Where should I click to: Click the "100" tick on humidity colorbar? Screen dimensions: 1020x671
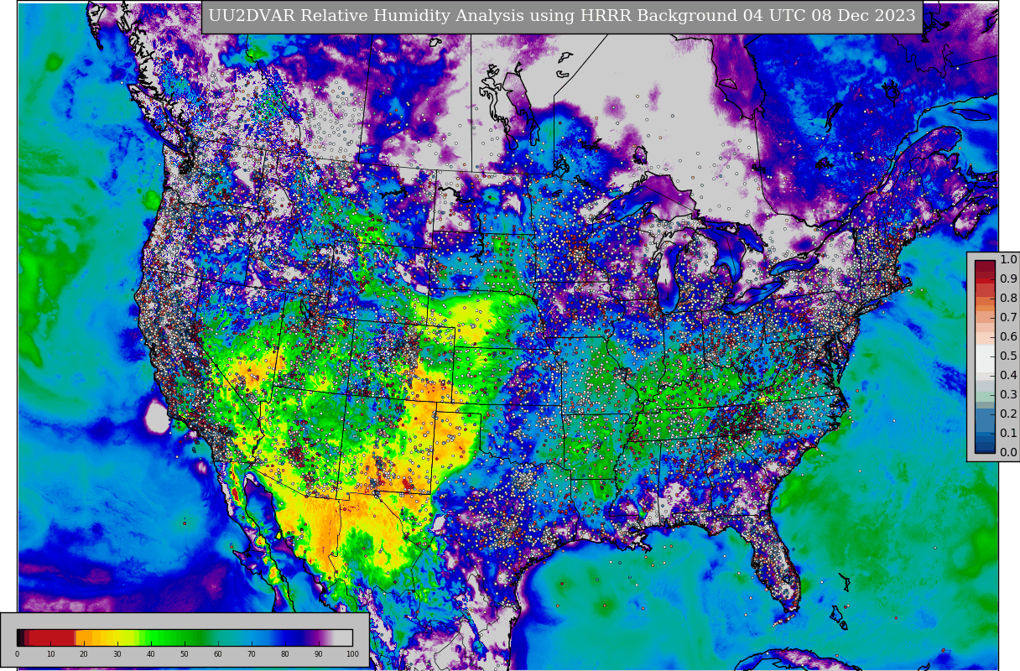(x=352, y=654)
